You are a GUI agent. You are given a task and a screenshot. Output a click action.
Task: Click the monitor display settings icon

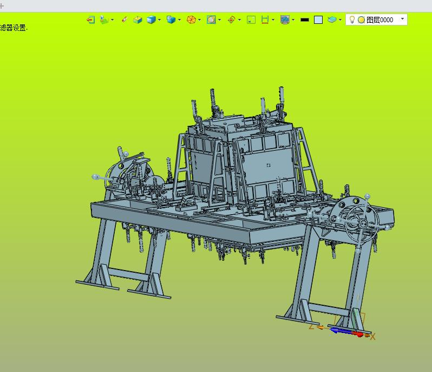pos(285,20)
